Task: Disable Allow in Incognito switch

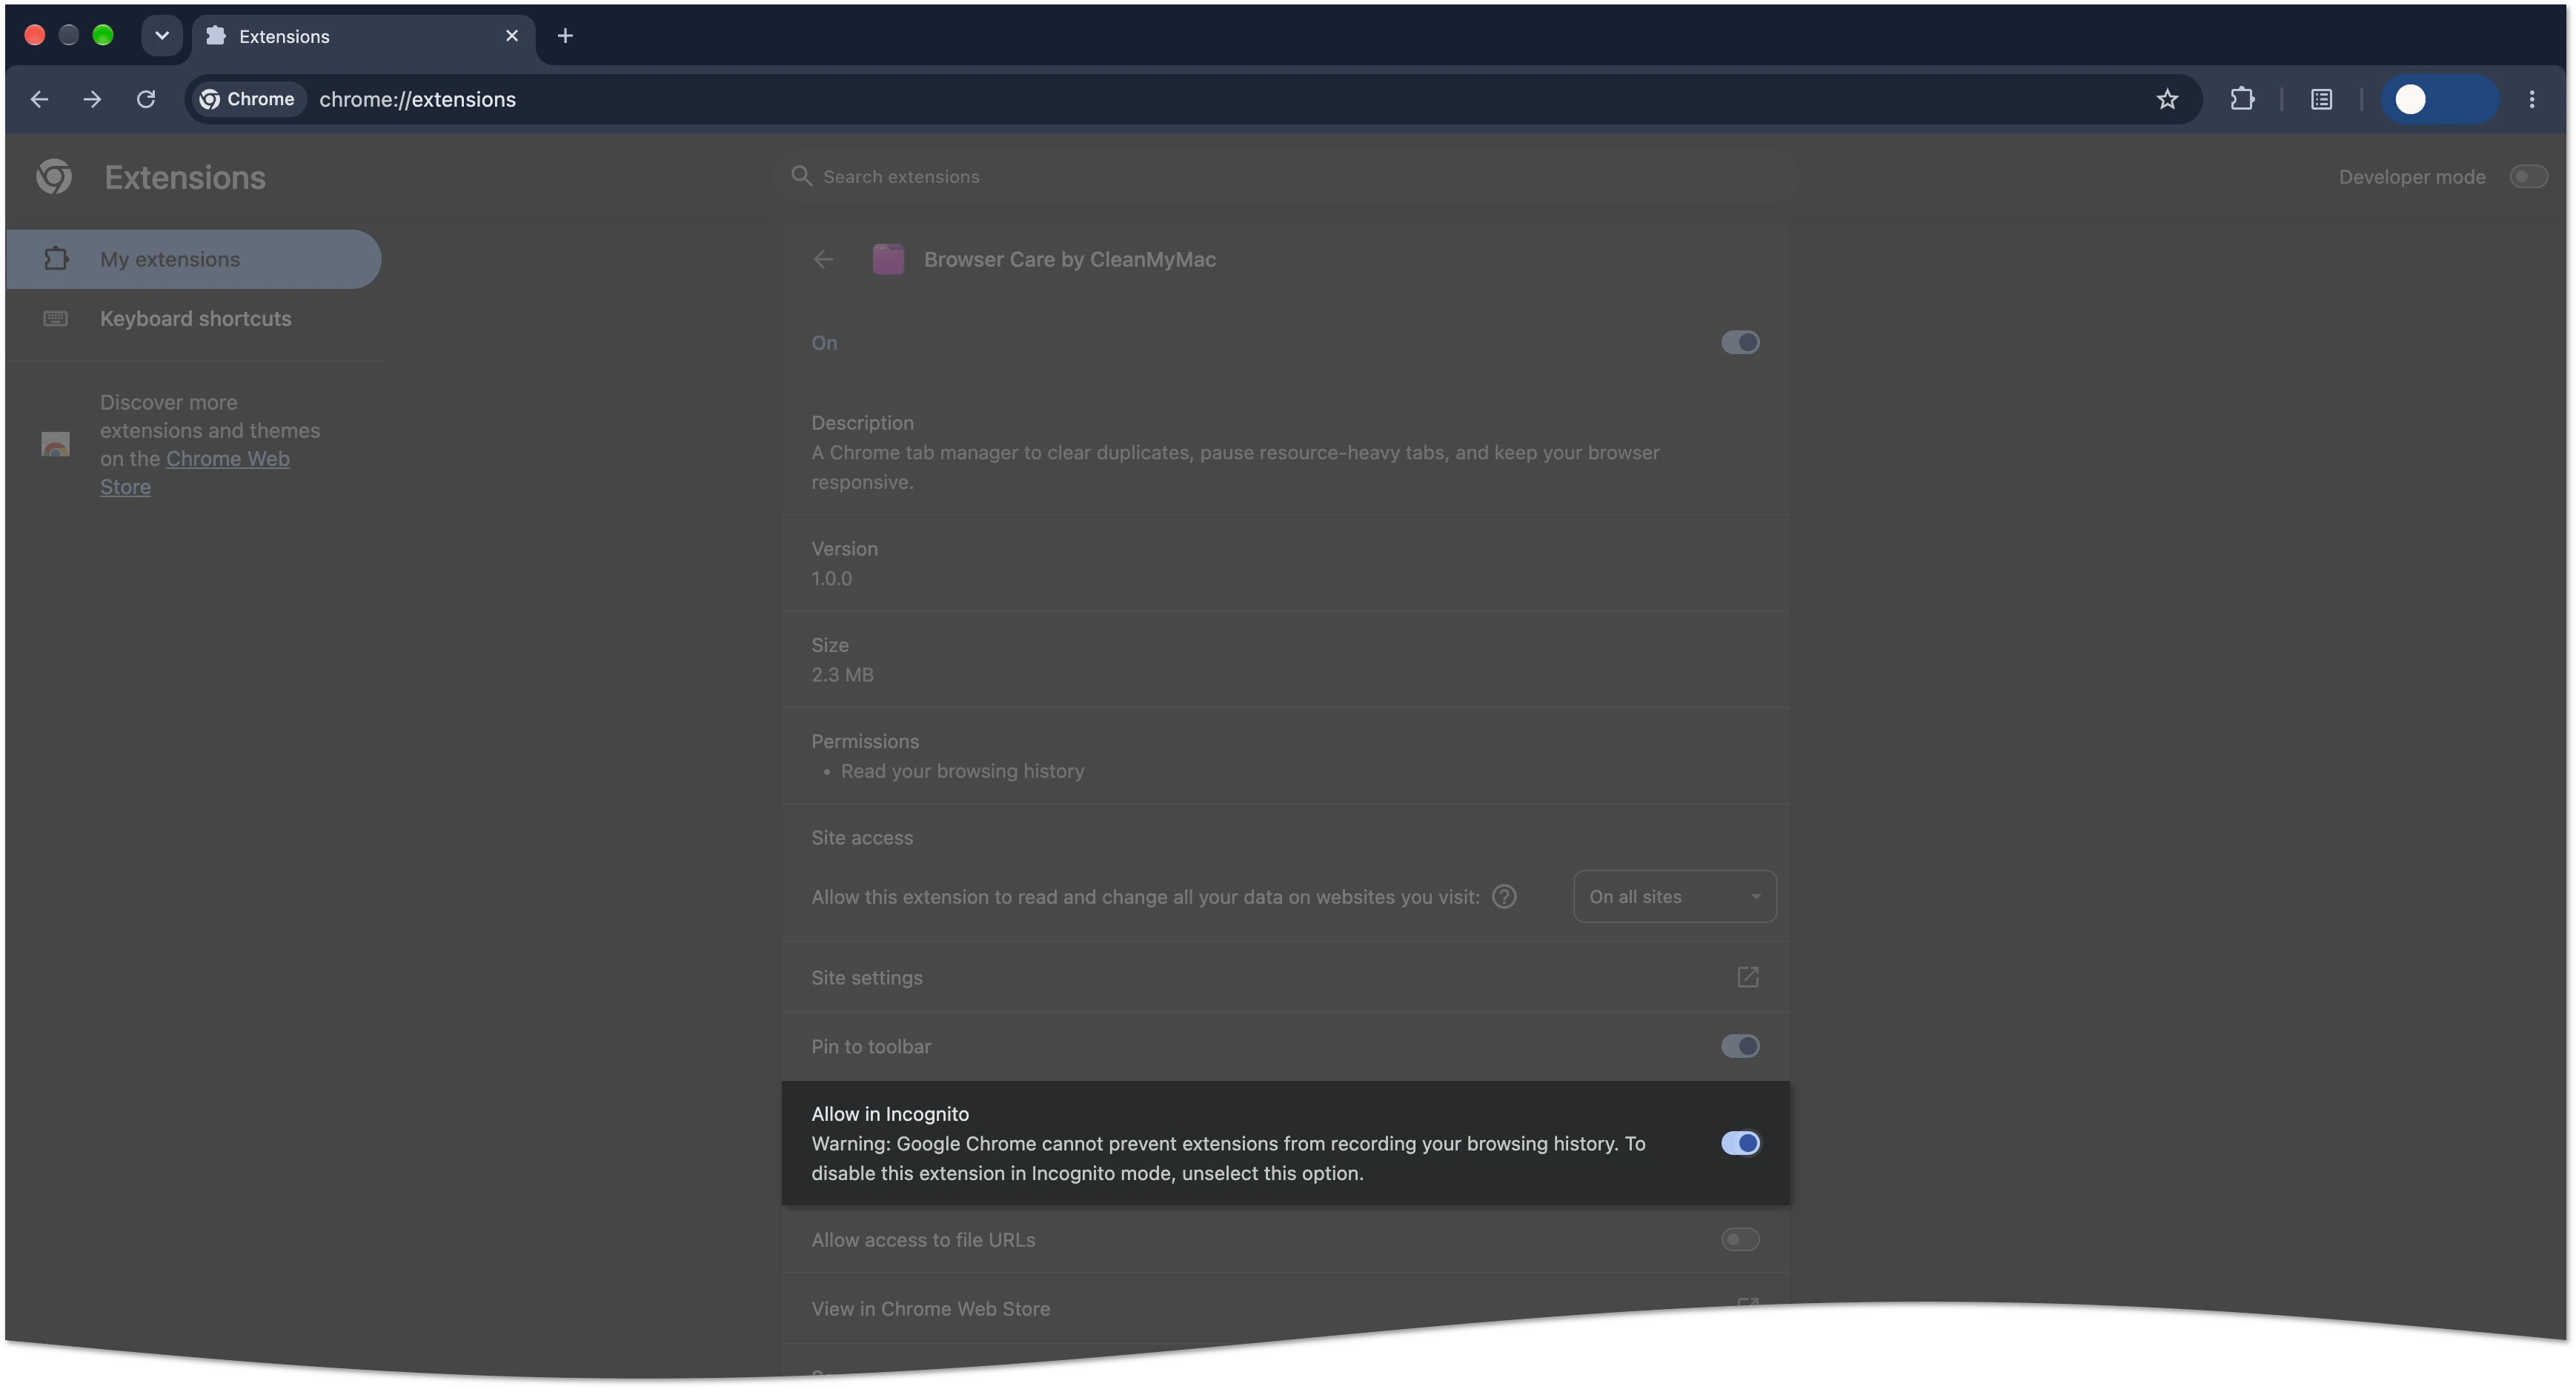Action: 1740,1143
